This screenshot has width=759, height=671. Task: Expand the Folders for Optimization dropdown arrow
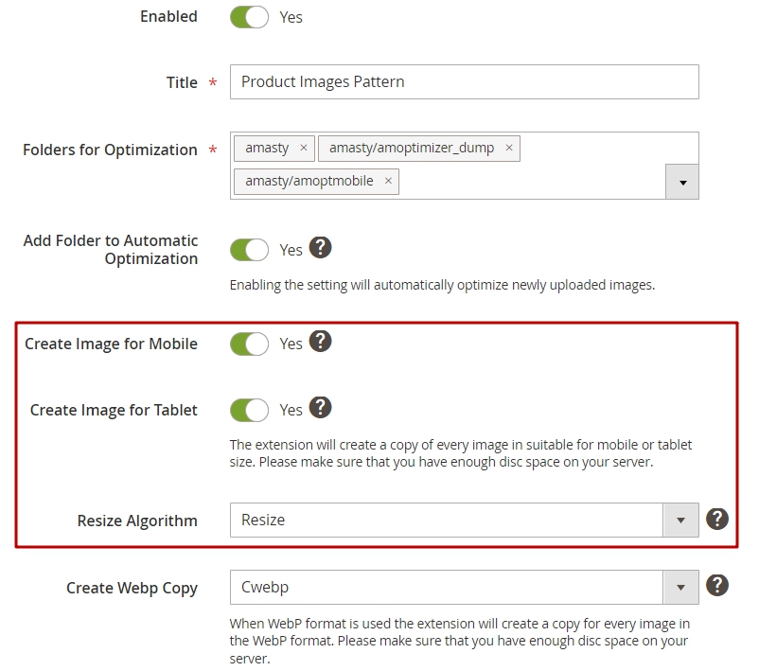[x=682, y=182]
